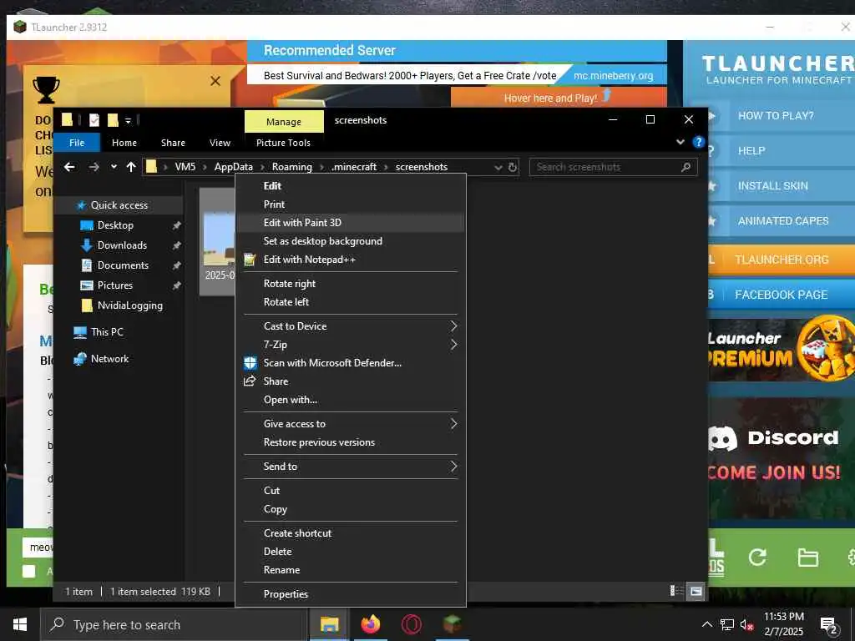This screenshot has height=641, width=855.
Task: Choose Edit with Paint 3D in context menu
Action: pyautogui.click(x=350, y=222)
